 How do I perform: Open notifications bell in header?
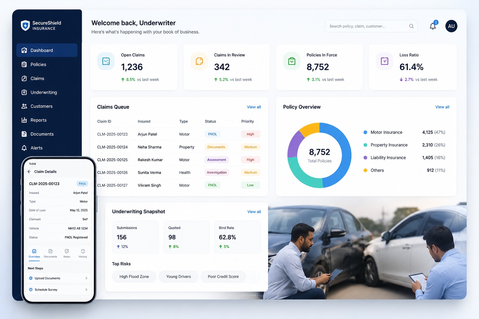(x=433, y=26)
